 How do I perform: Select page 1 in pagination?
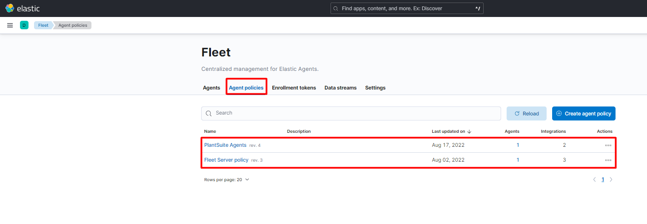pyautogui.click(x=603, y=179)
